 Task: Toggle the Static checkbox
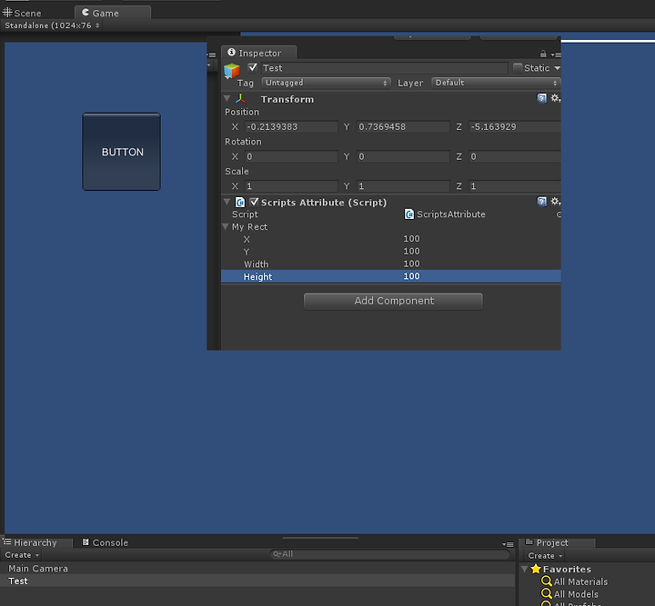(x=518, y=68)
